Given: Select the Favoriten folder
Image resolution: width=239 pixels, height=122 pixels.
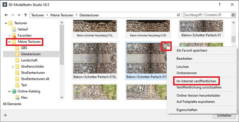Looking at the screenshot, I should [x=25, y=35].
